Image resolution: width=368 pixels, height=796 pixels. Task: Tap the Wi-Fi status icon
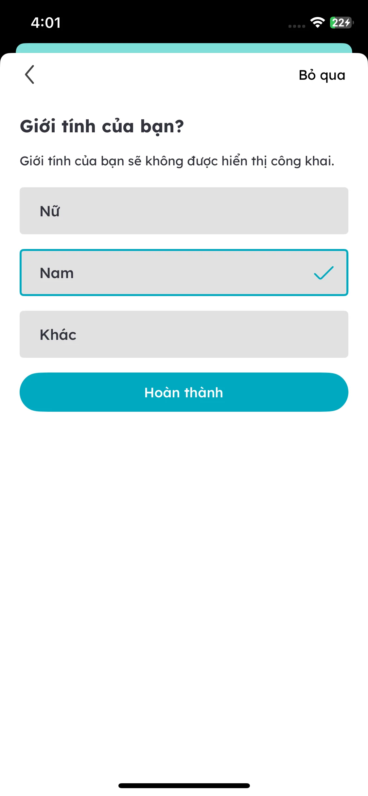[x=317, y=23]
